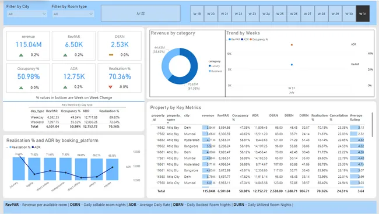379x214 pixels.
Task: Click the Business legend dot
Action: [209, 71]
